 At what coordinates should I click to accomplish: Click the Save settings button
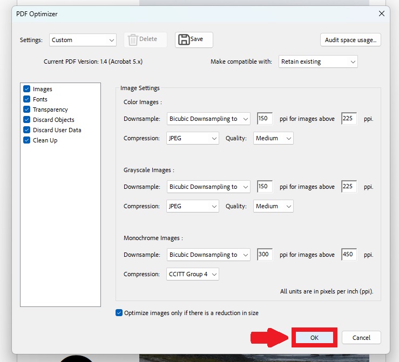(194, 40)
